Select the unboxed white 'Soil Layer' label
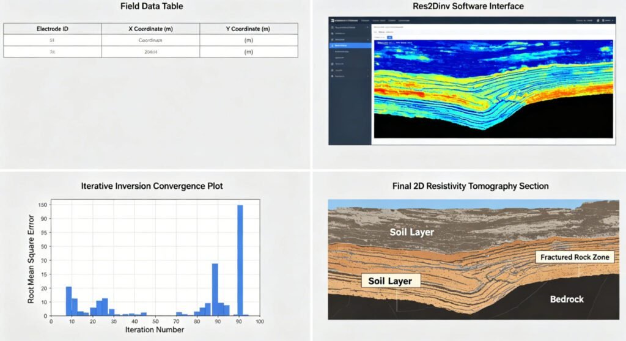The height and width of the screenshot is (341, 626). point(411,232)
